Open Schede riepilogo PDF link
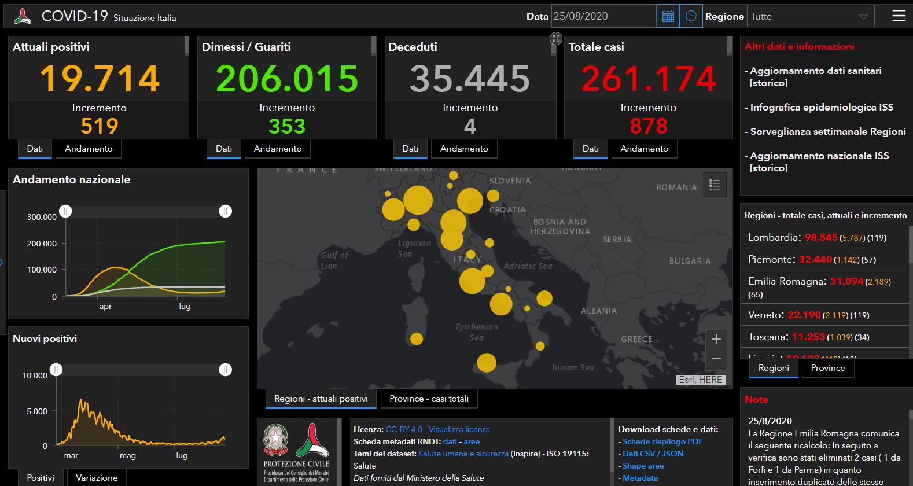This screenshot has height=486, width=913. (x=662, y=441)
